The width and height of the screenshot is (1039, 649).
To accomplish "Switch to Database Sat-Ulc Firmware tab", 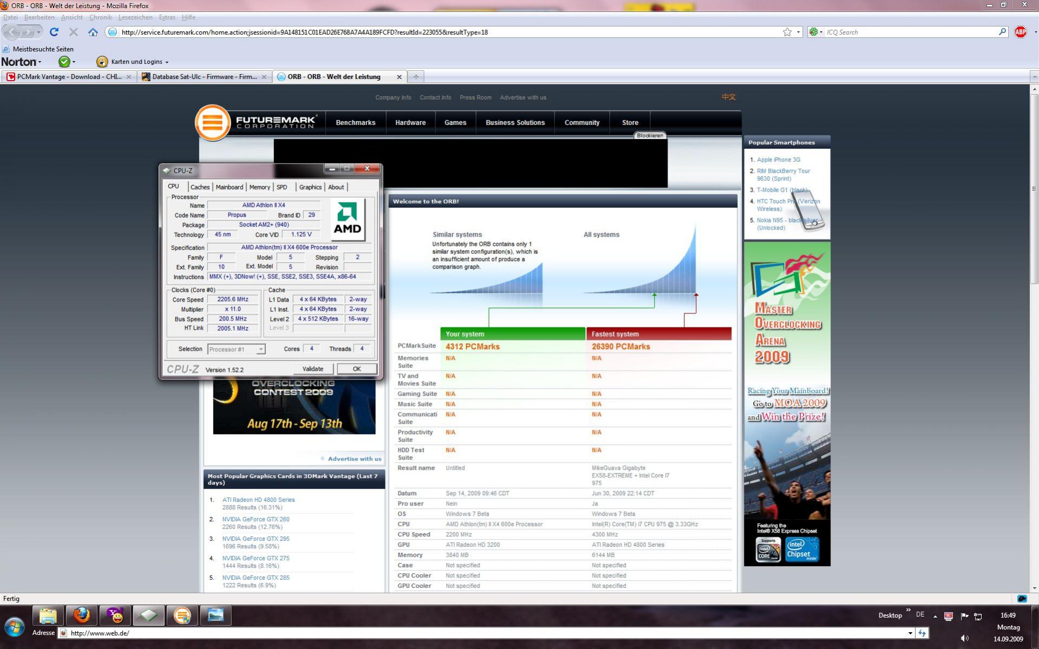I will point(204,77).
